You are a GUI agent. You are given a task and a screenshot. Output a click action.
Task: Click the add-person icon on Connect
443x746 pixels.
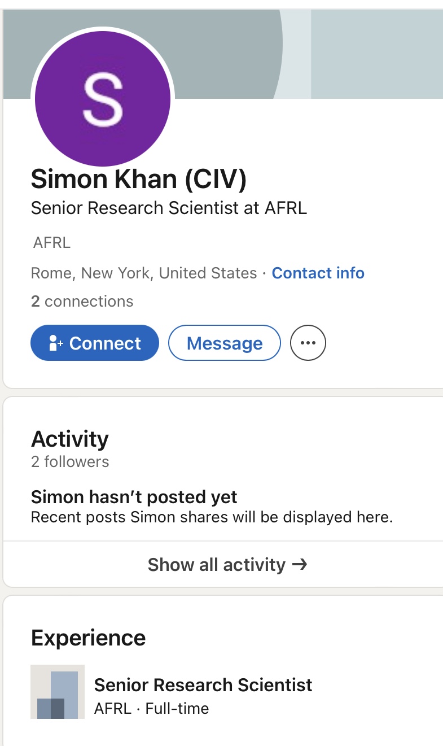(x=56, y=343)
